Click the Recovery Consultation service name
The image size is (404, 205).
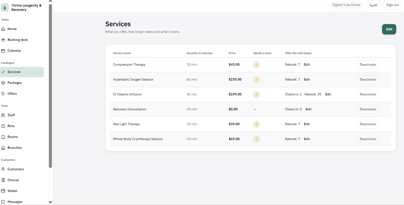tap(130, 109)
